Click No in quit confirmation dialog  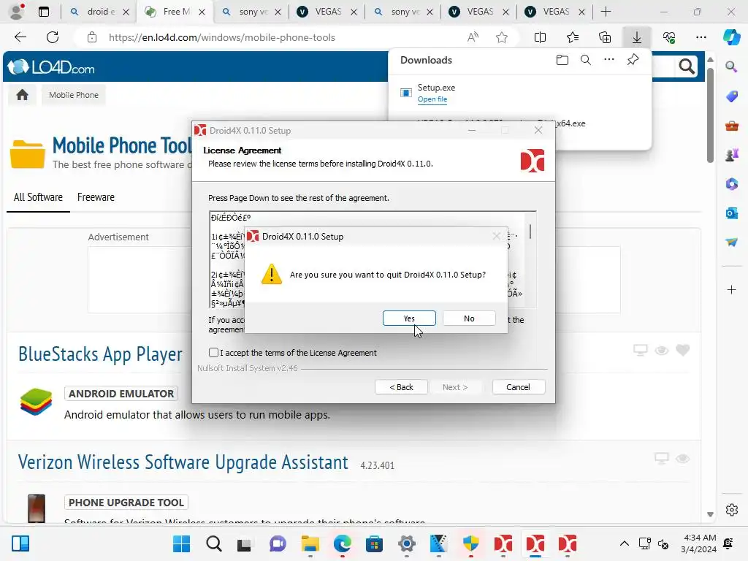point(469,318)
